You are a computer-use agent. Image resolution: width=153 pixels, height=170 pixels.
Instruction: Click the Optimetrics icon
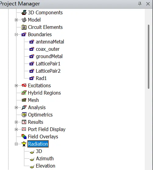pos(24,115)
